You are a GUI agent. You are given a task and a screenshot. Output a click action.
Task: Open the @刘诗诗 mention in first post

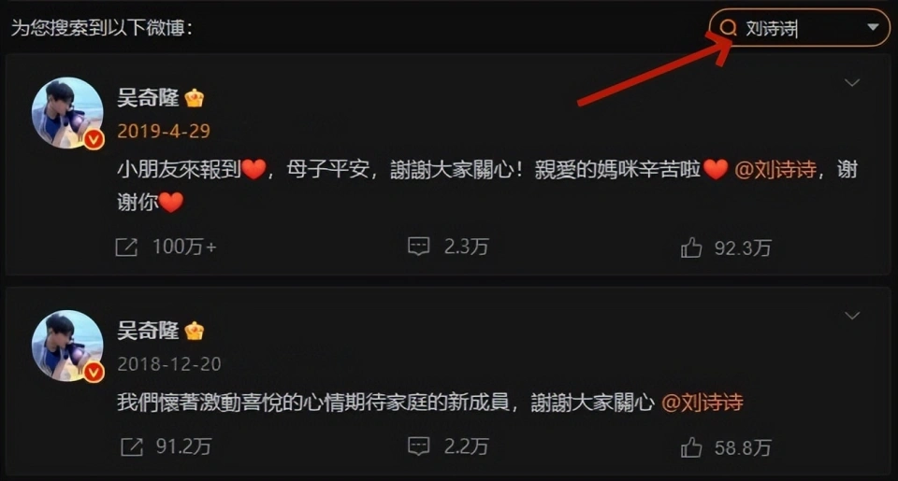click(x=775, y=169)
